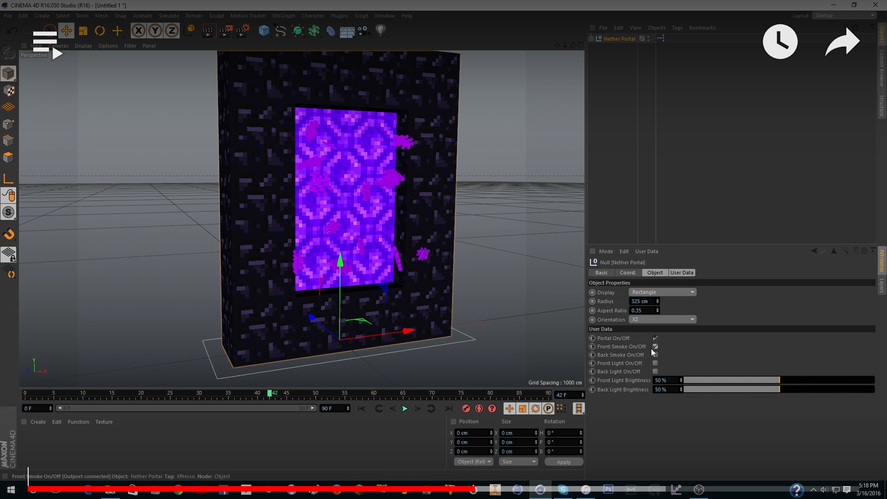Click current frame 42 F stepper
This screenshot has height=499, width=887.
pyautogui.click(x=582, y=395)
